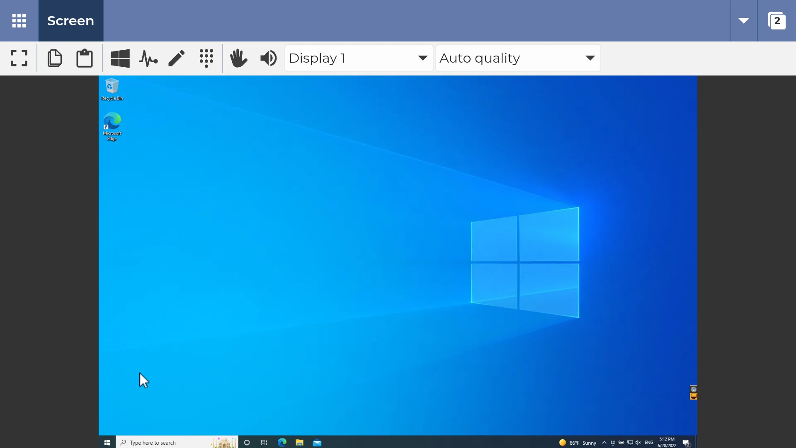
Task: Open Mail app from remote taskbar
Action: click(x=317, y=443)
